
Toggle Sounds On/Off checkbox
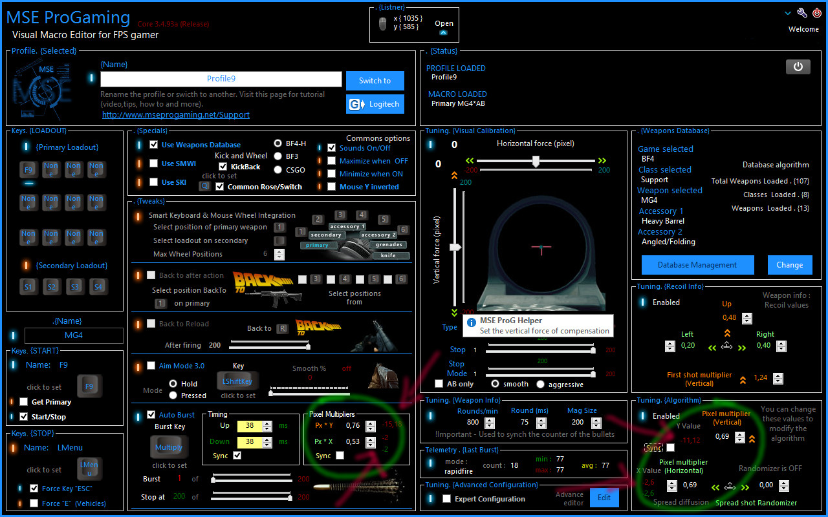coord(332,148)
